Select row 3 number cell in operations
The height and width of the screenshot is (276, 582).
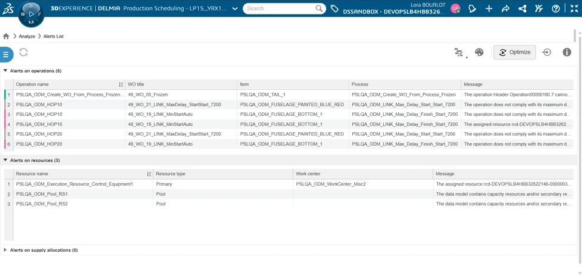[x=9, y=115]
